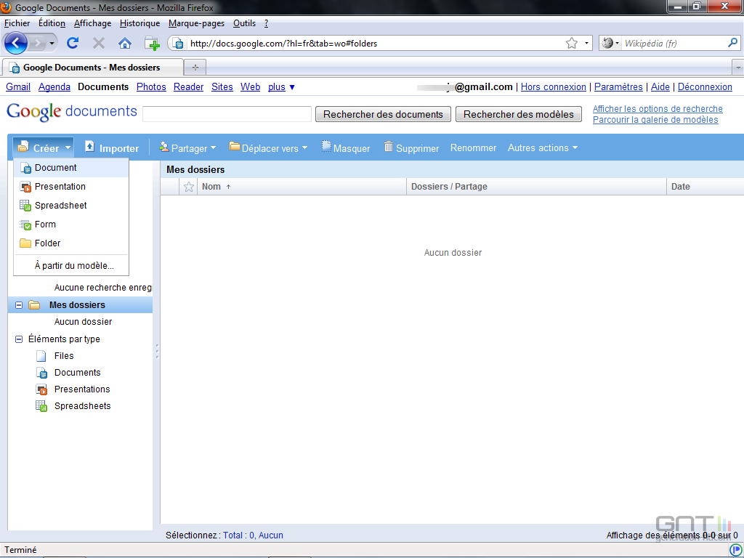Collapse the Éléments par type section
Screen dimensions: 744x558
(x=19, y=339)
